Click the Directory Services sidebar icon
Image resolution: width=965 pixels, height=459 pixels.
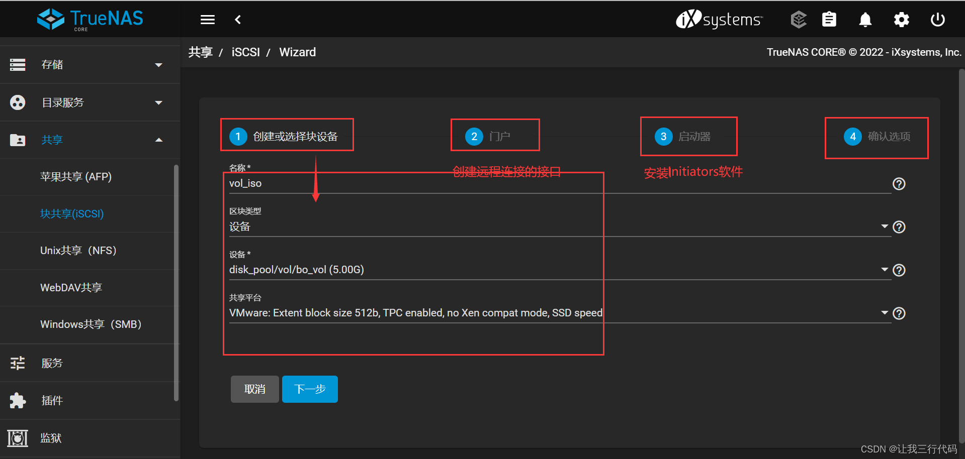(18, 102)
